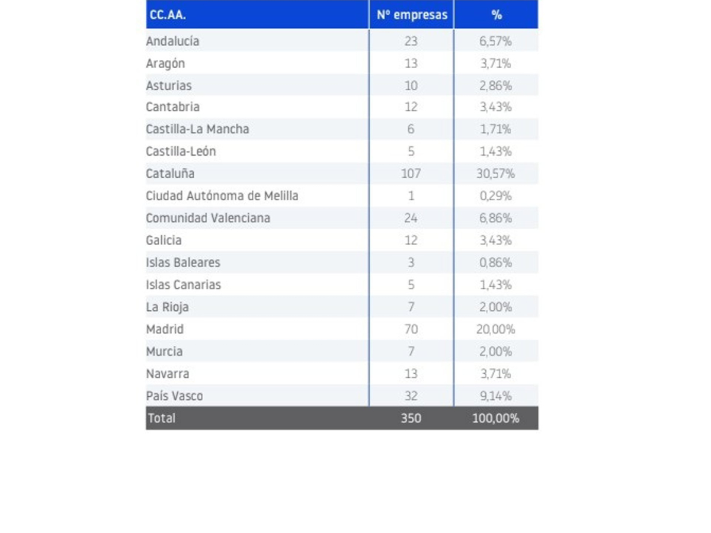Click Madrid's 20,00% percentage

pyautogui.click(x=496, y=329)
